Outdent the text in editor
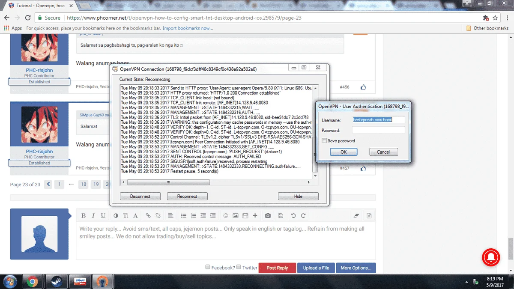Screen dimensions: 514x289 (203, 215)
